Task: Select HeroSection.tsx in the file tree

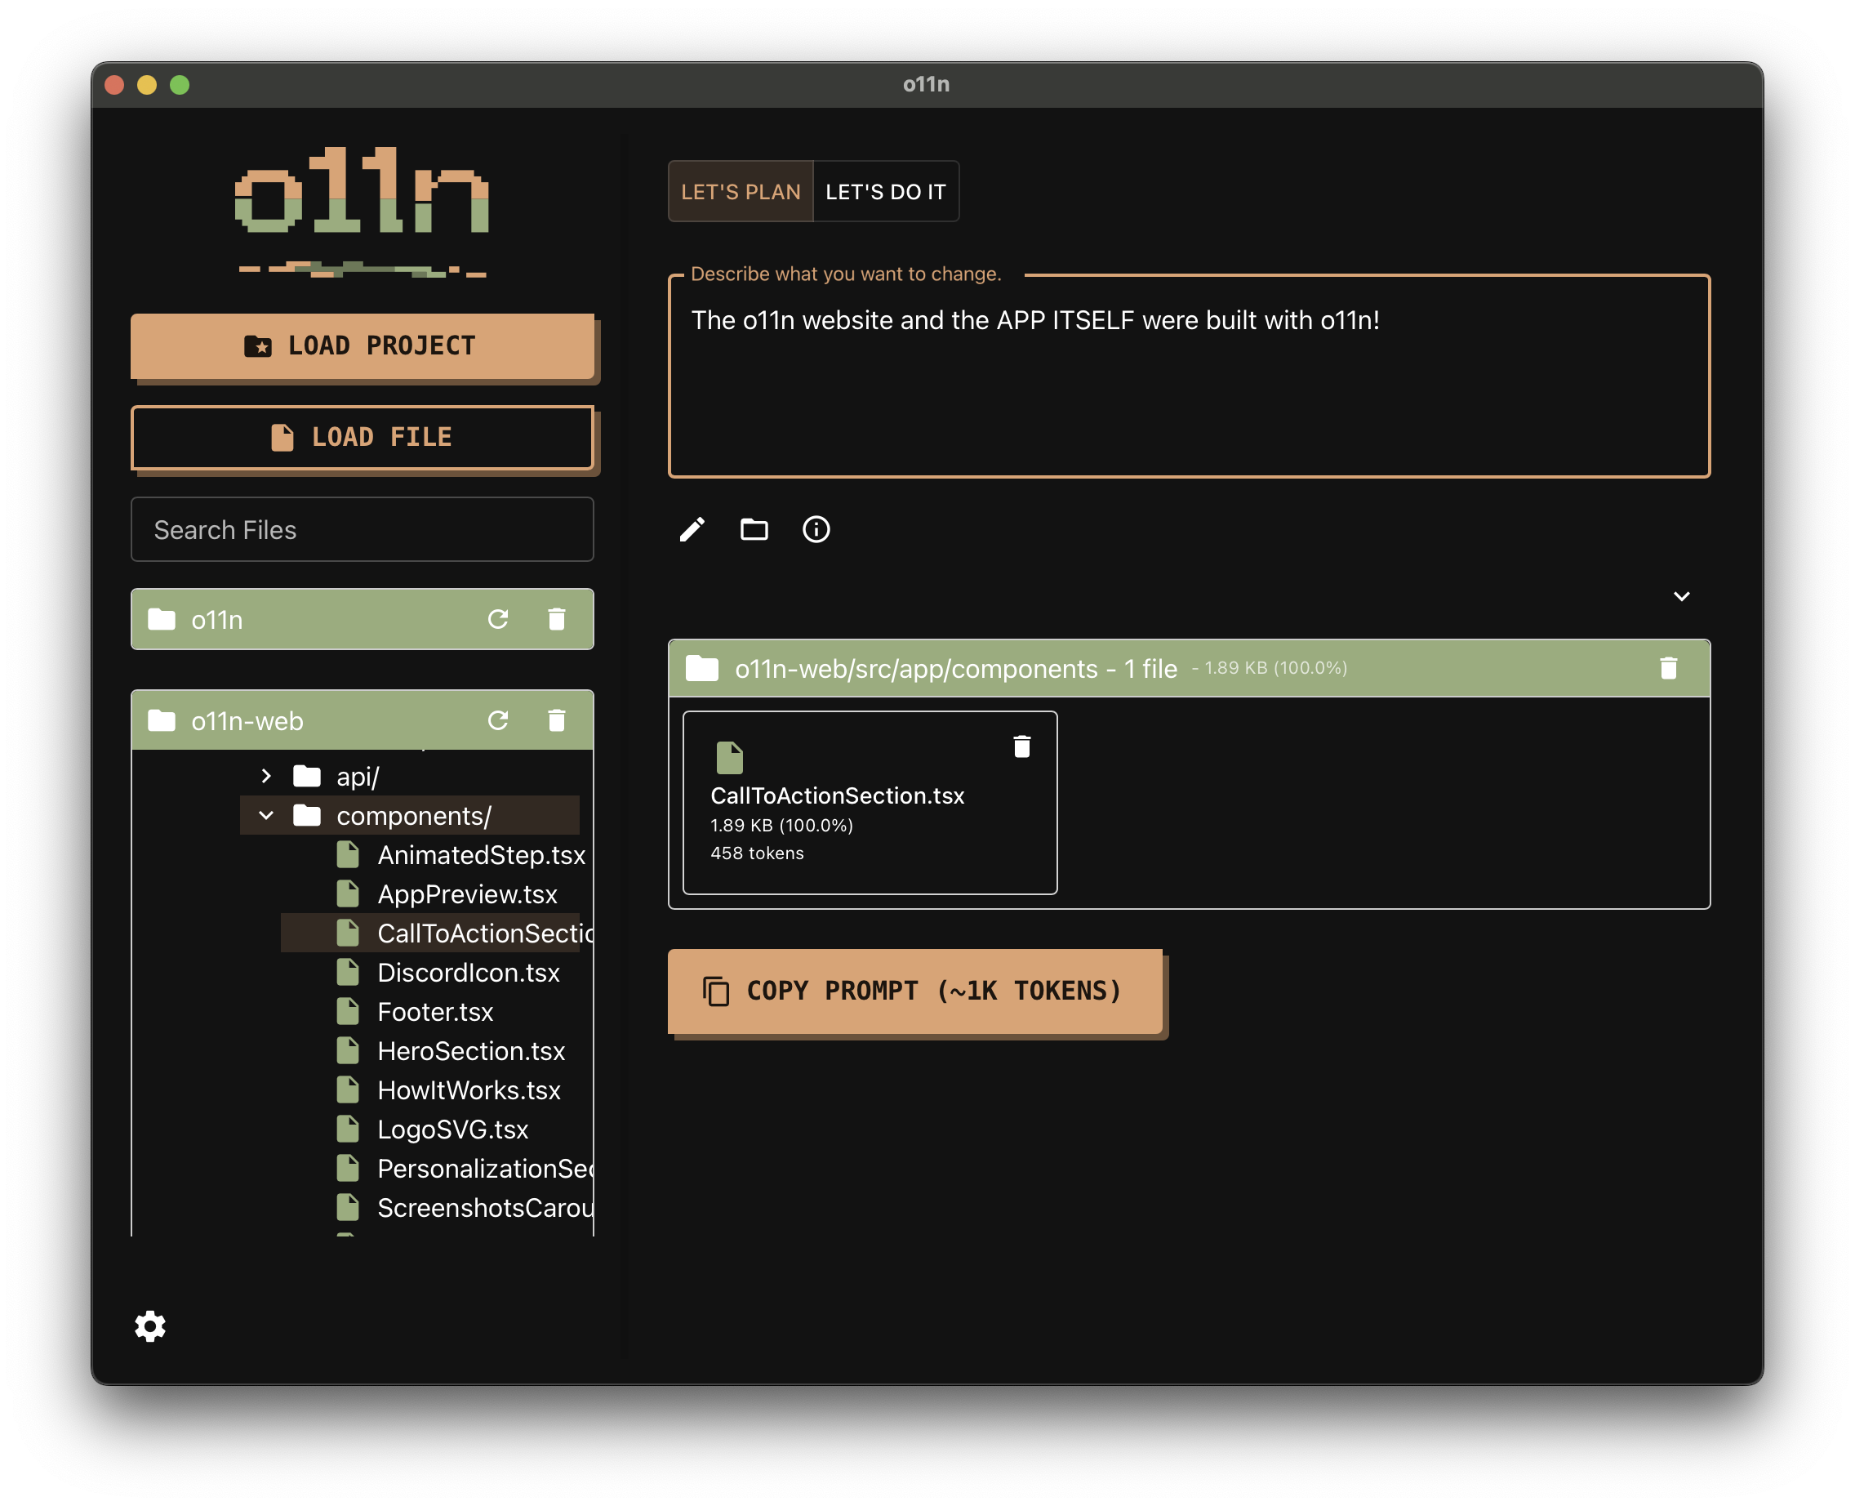Action: (x=470, y=1051)
